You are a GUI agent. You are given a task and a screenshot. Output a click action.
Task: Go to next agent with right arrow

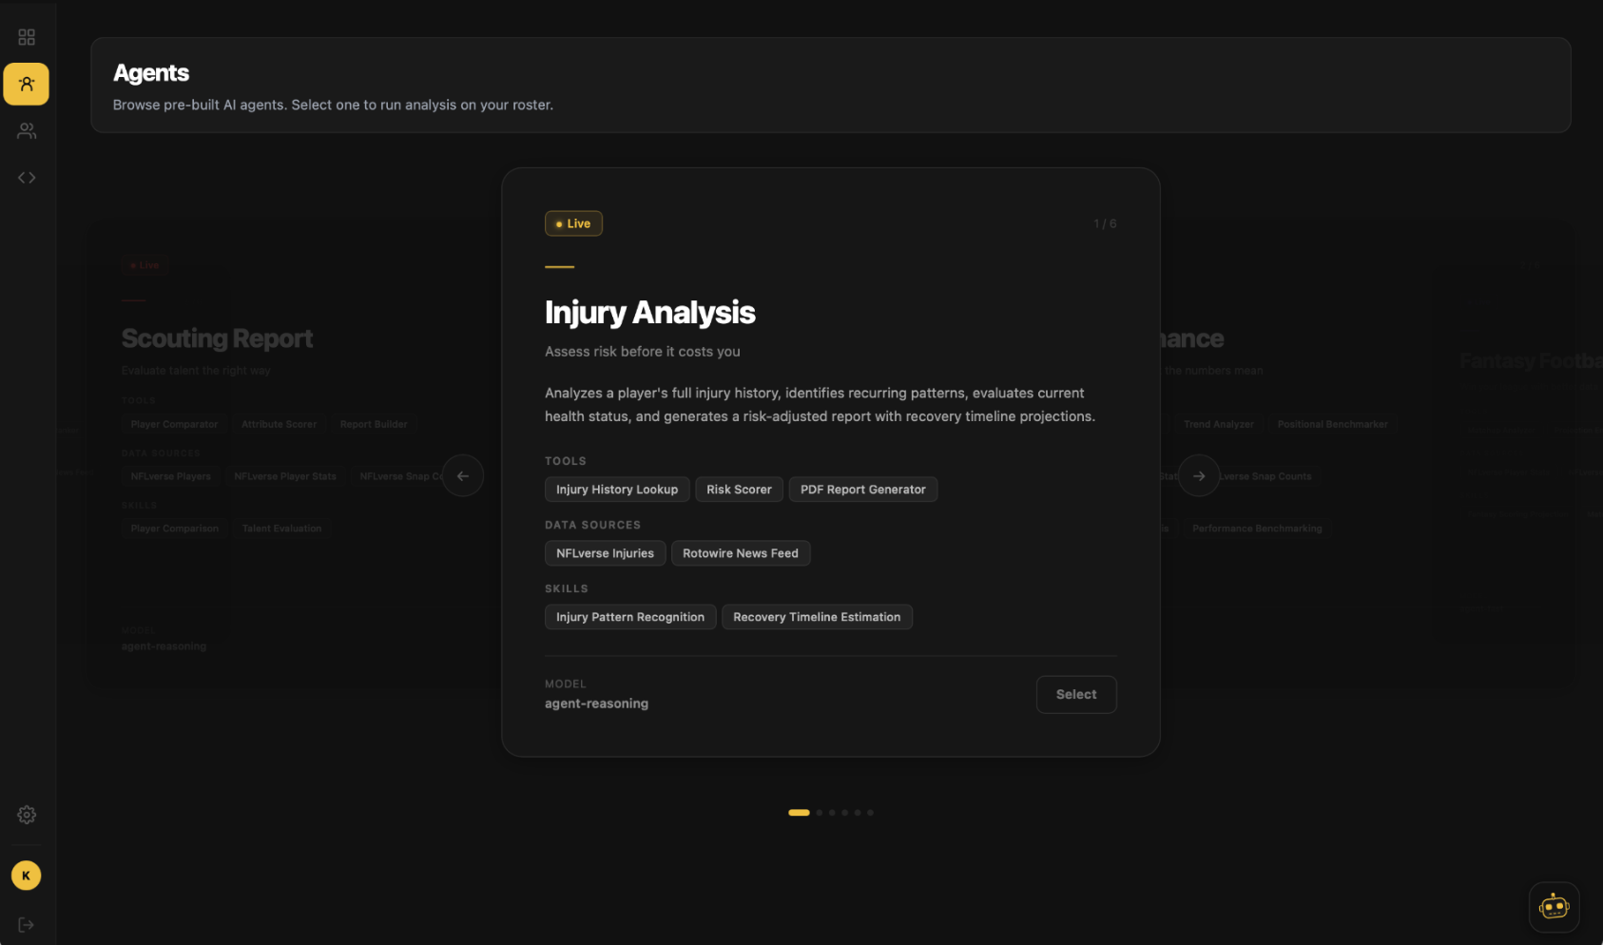pyautogui.click(x=1199, y=476)
